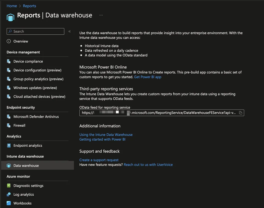Open Reach out to us with UserVoice
Image resolution: width=264 pixels, height=208 pixels.
(148, 165)
